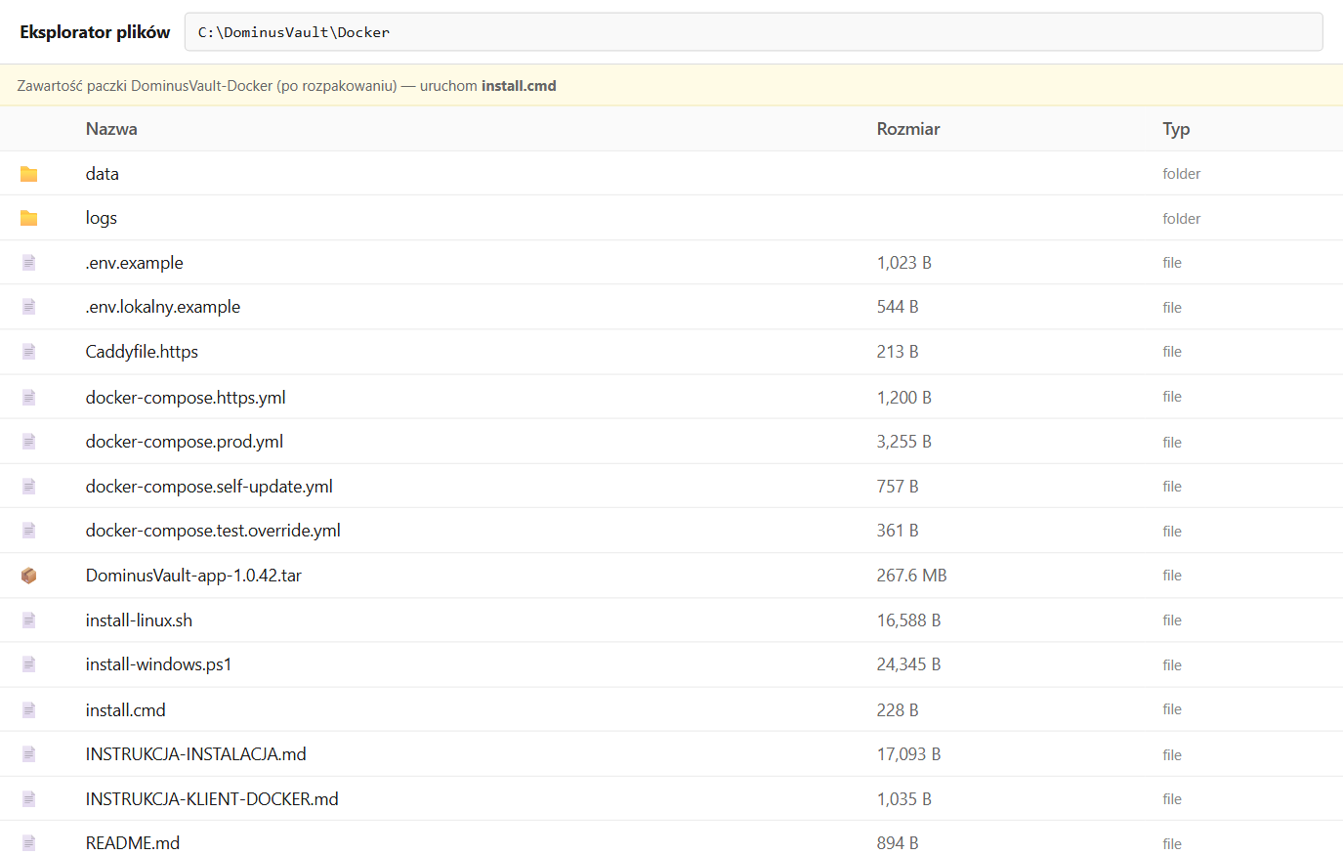1343x855 pixels.
Task: Select the INSTRUKCJA-INSTALACJA.md file name
Action: tap(196, 754)
